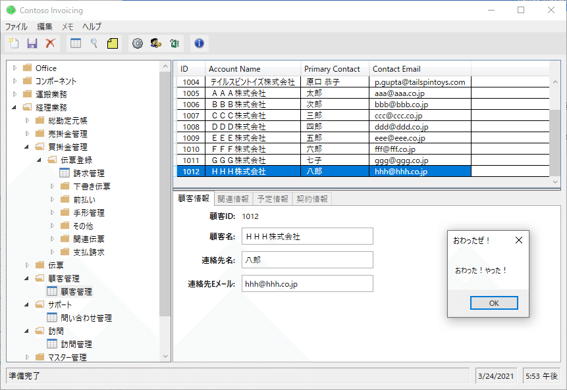Expand the Office tree node
Viewport: 567px width, 390px height.
15,68
